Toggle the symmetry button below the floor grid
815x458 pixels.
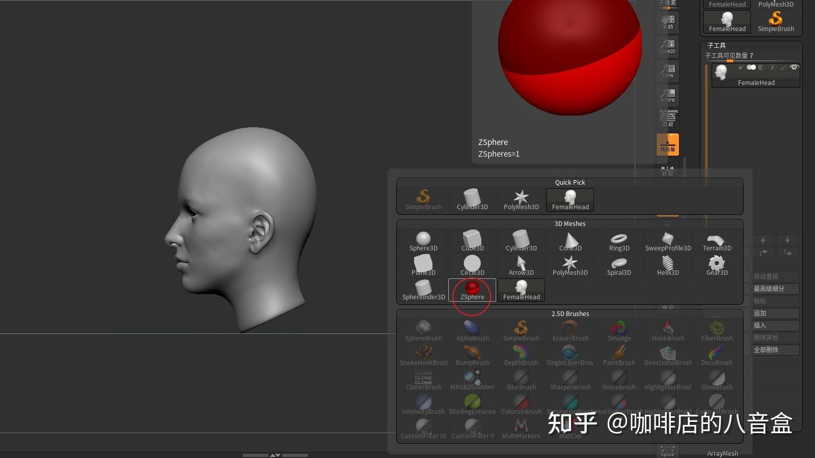point(668,170)
